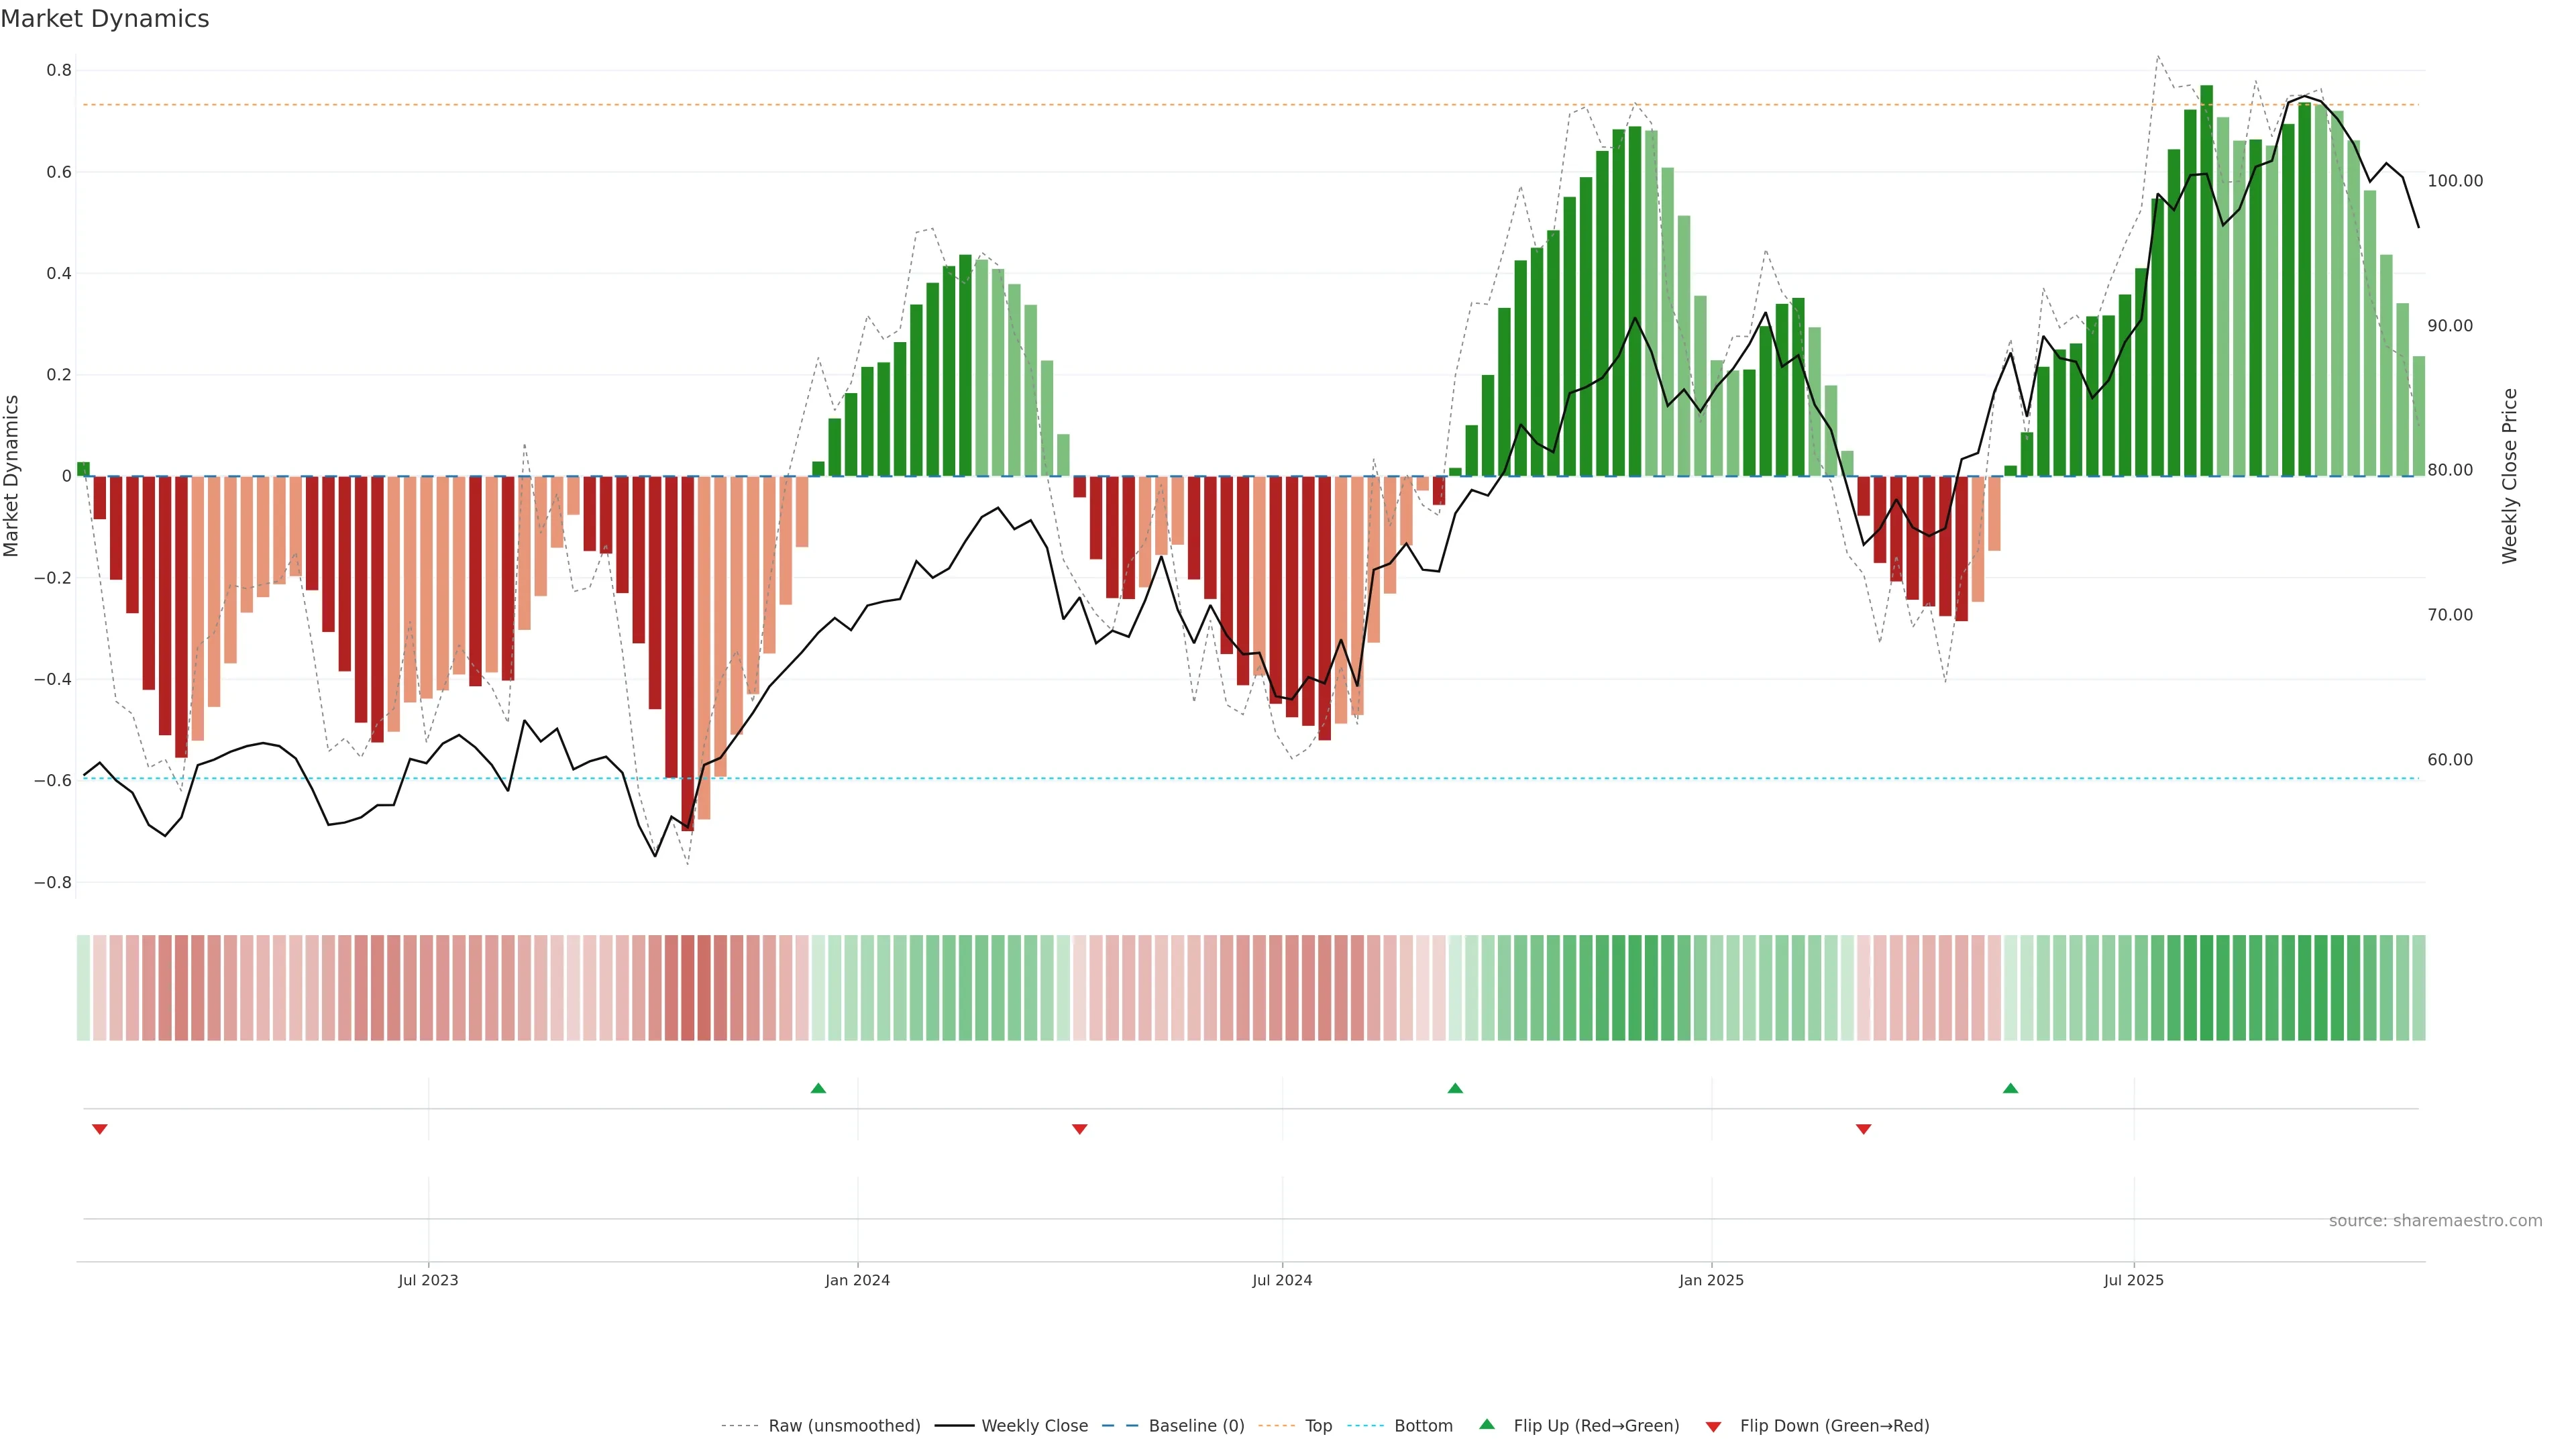The image size is (2576, 1449).
Task: Click the red triangle icon in the legend
Action: coord(1713,1426)
